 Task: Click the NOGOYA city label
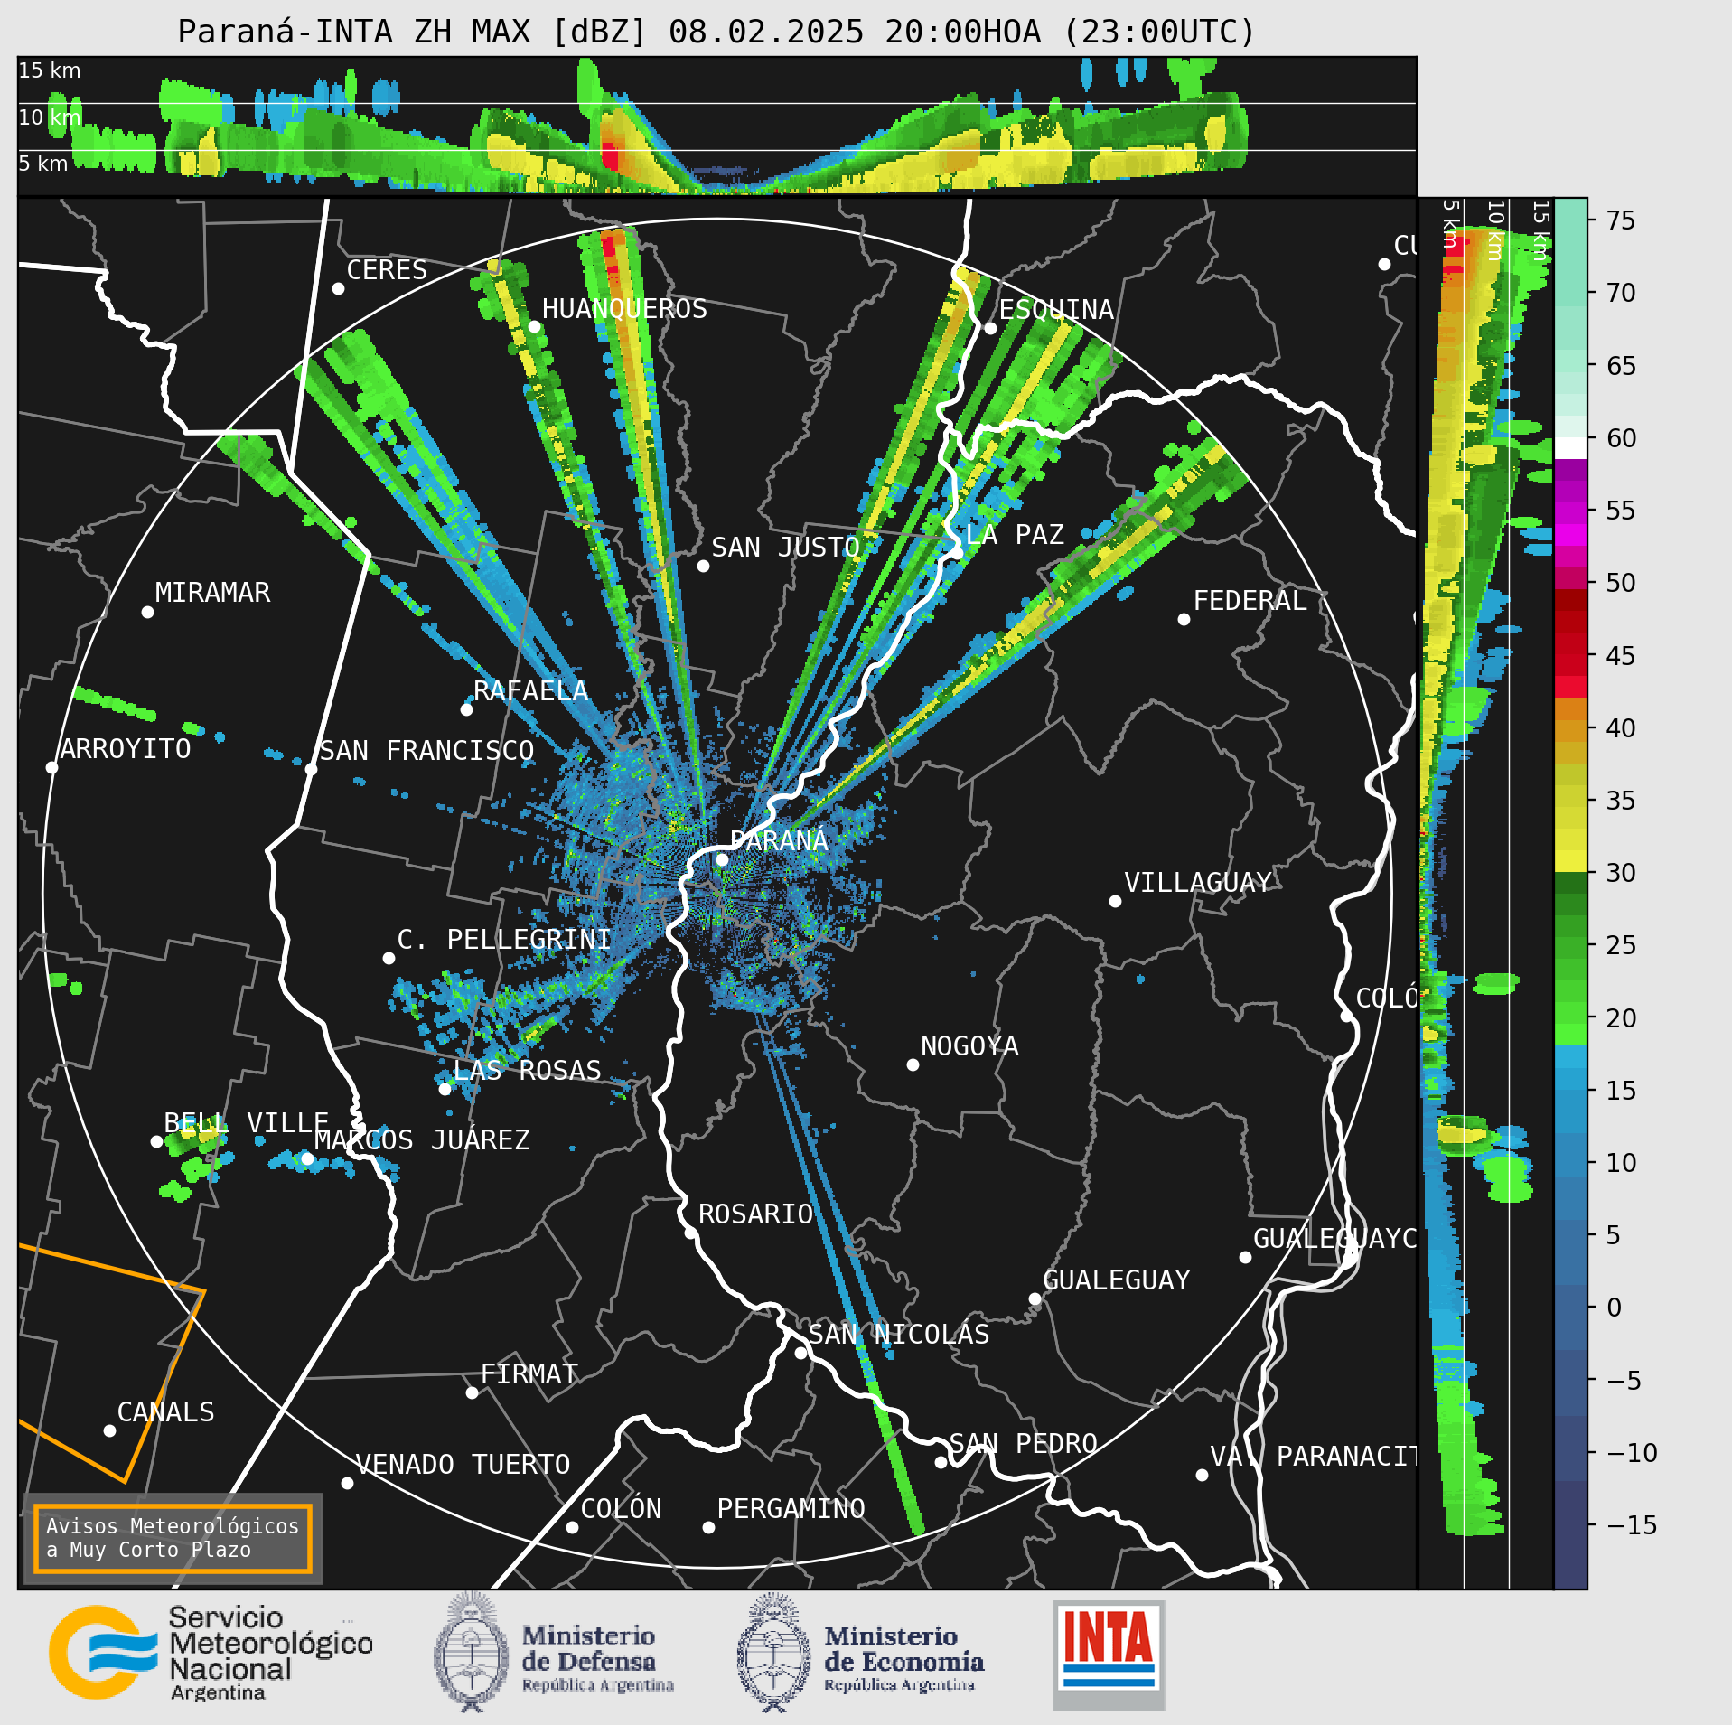[969, 1045]
